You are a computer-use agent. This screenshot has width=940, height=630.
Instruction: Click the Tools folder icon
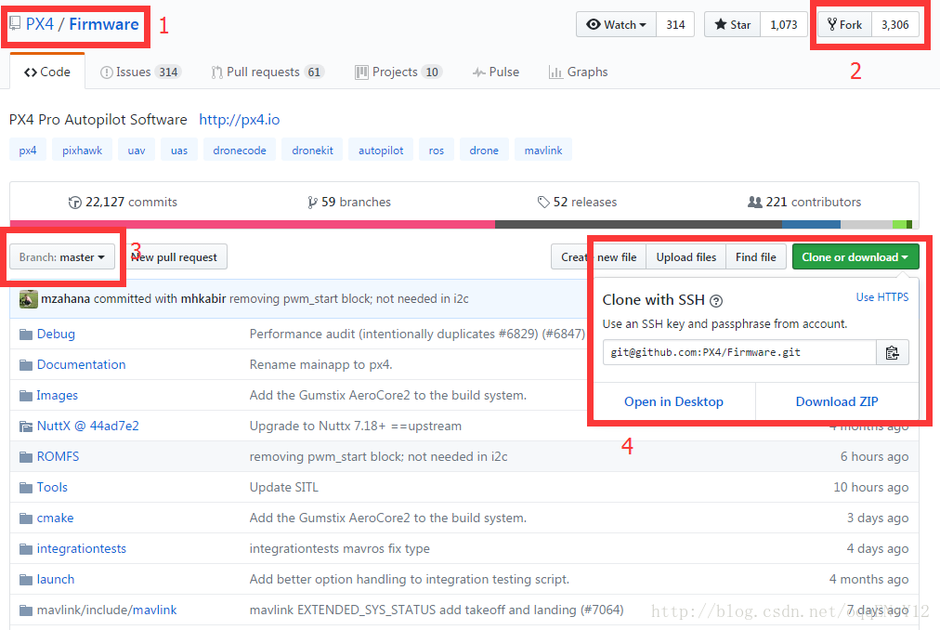[26, 487]
